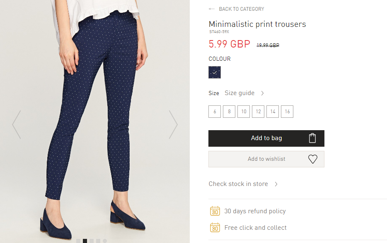
Task: Click the Add to wishlist button
Action: pos(266,159)
